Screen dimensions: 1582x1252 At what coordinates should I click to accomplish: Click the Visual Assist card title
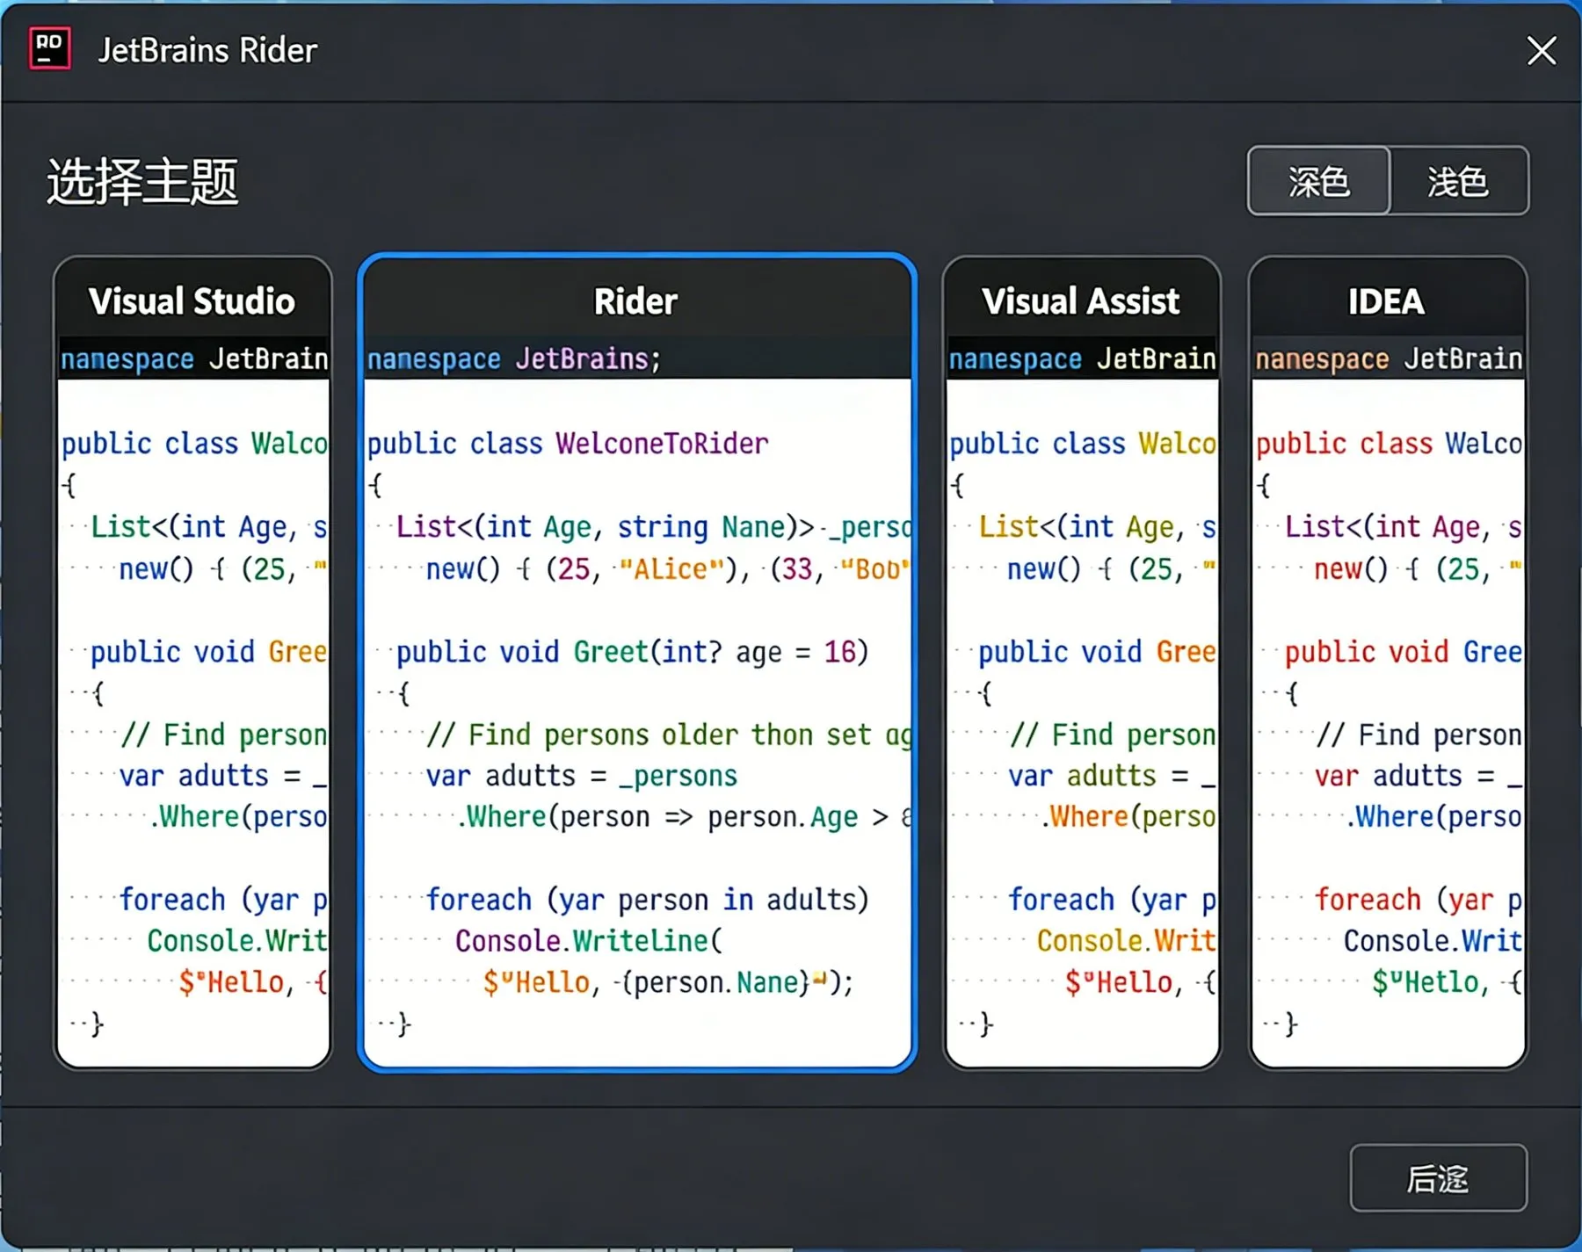tap(1081, 301)
